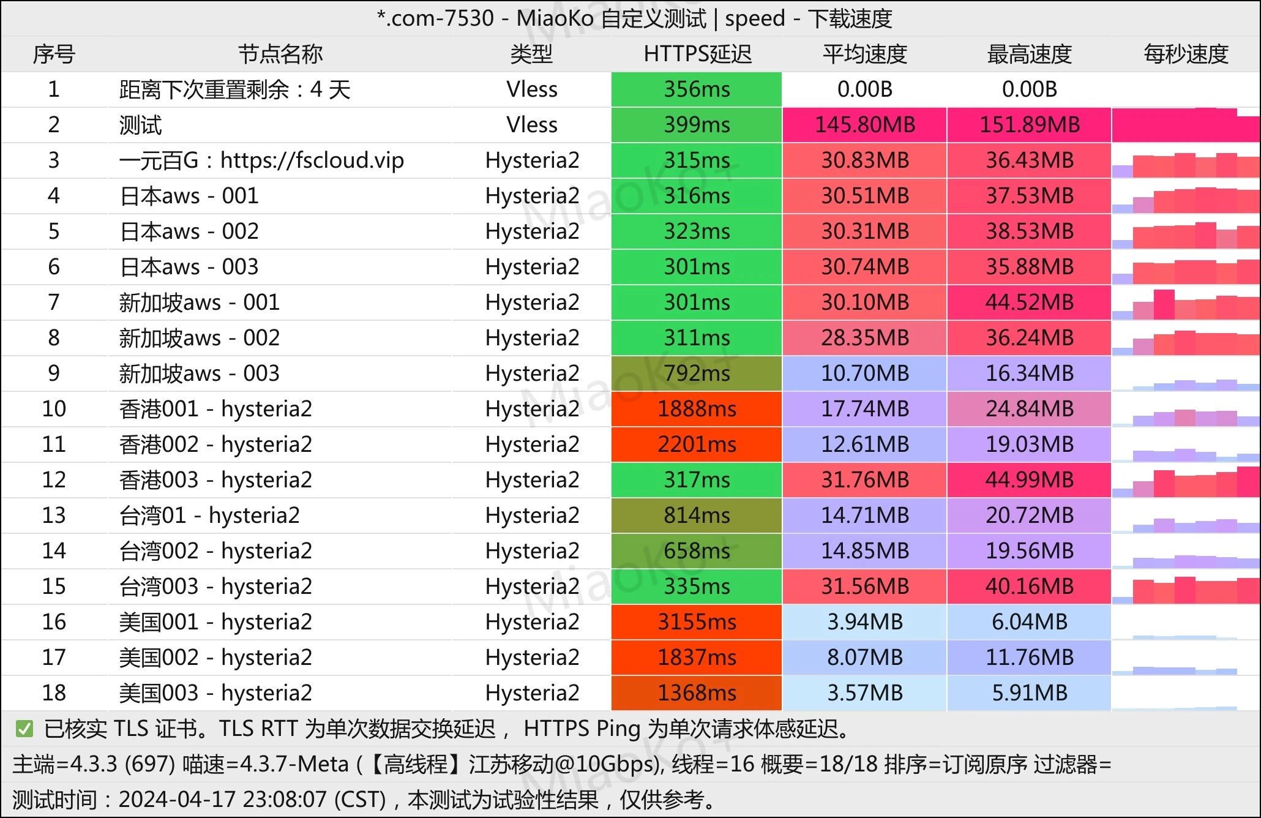Click the per-second speed chart for row 2
Image resolution: width=1261 pixels, height=818 pixels.
tap(1186, 125)
